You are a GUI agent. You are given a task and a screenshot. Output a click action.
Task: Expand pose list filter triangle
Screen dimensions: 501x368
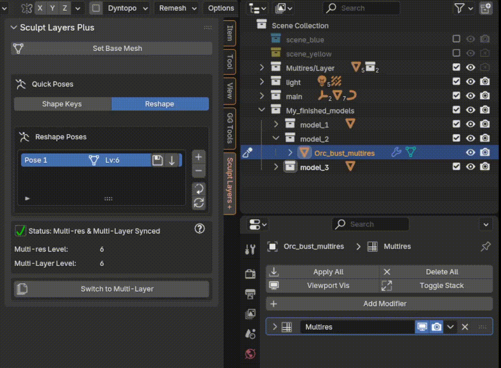point(27,198)
